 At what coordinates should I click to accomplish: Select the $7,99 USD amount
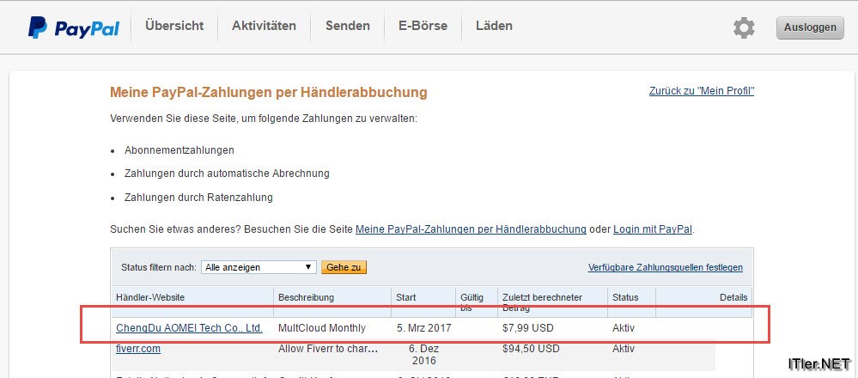click(x=528, y=328)
